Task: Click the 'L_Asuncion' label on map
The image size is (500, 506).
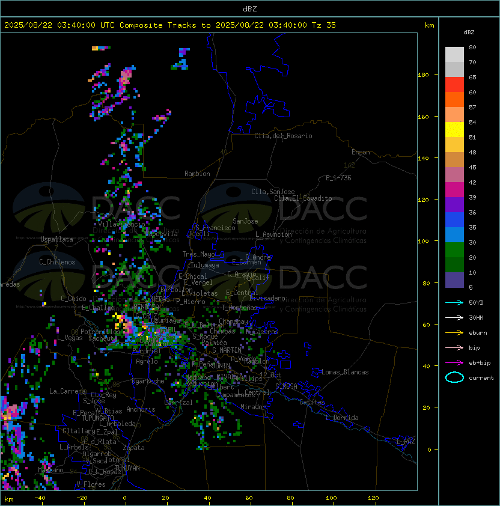Action: coord(273,234)
